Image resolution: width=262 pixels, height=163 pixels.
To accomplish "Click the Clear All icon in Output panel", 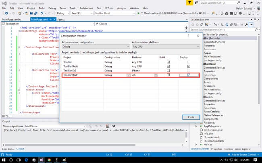I will (107, 126).
